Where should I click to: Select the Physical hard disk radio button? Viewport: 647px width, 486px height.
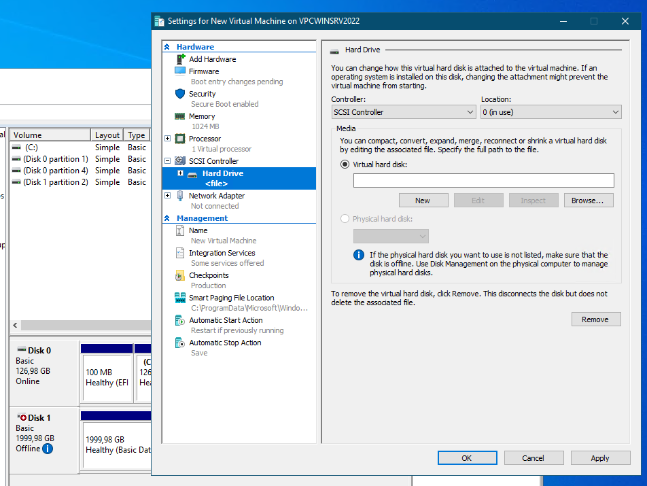pyautogui.click(x=345, y=219)
